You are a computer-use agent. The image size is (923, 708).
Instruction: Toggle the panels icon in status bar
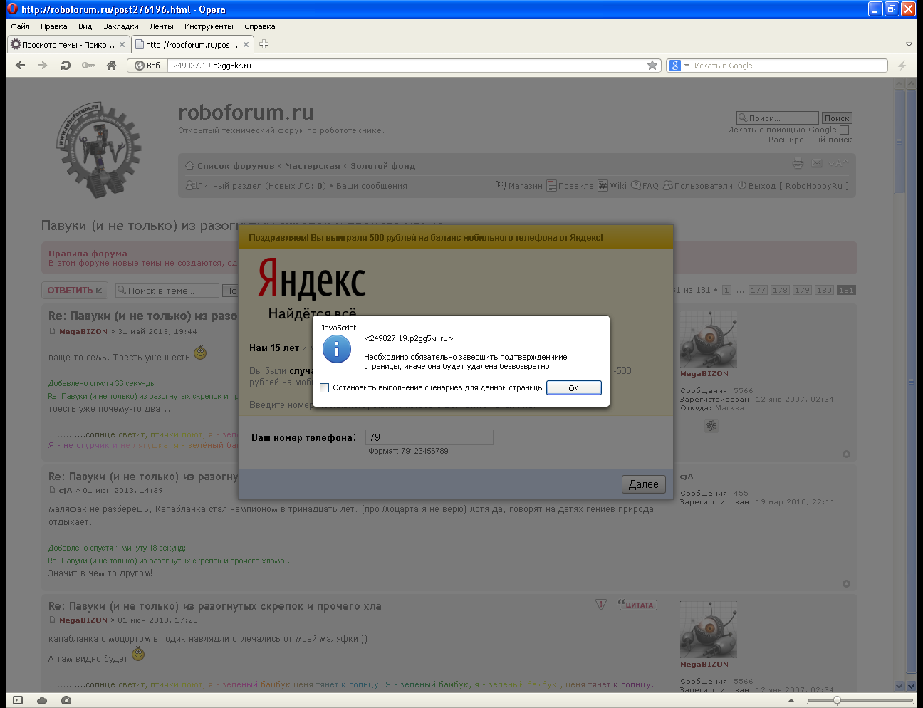(18, 700)
